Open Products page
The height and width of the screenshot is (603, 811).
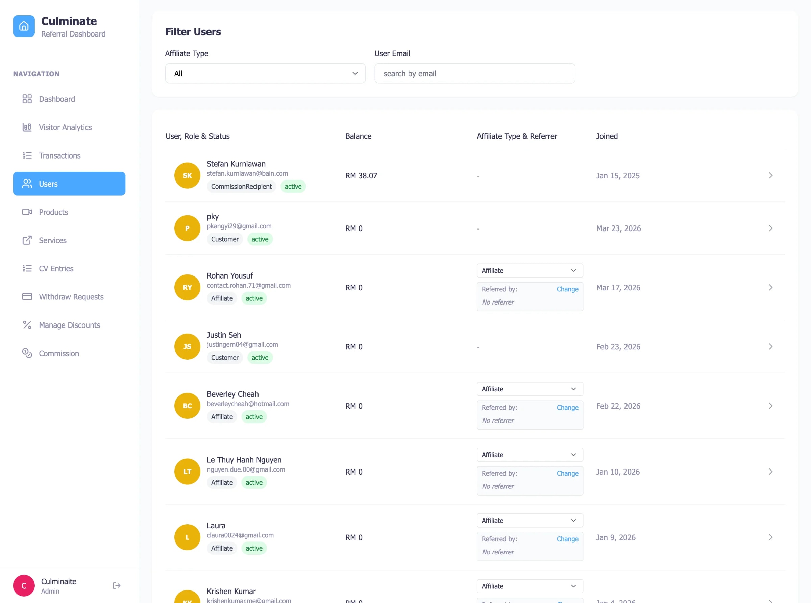(x=69, y=212)
